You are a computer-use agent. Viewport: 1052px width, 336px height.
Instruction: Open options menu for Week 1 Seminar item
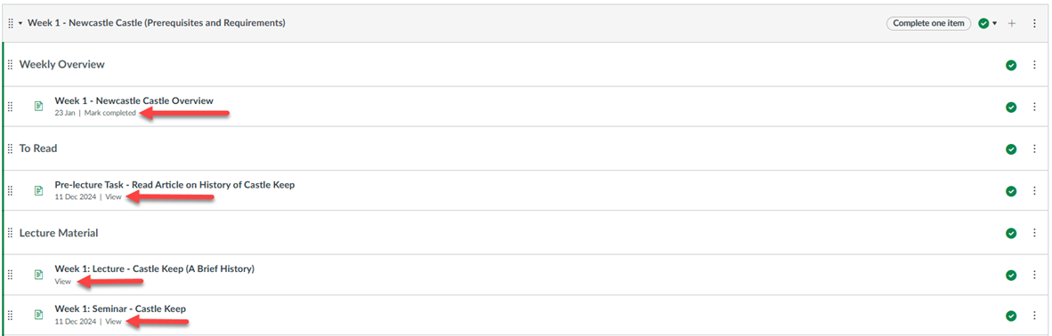1034,316
